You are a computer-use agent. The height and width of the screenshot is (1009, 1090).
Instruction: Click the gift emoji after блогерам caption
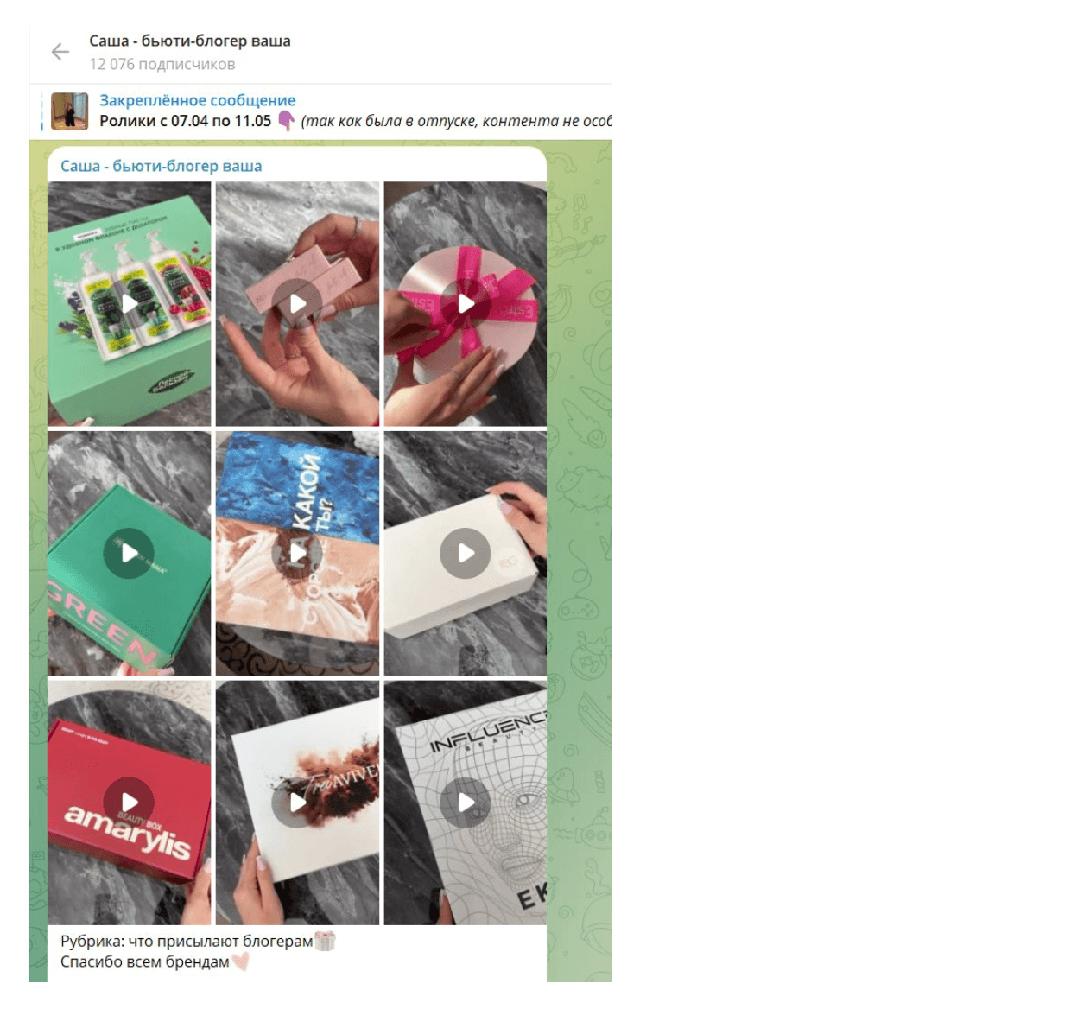pyautogui.click(x=325, y=941)
